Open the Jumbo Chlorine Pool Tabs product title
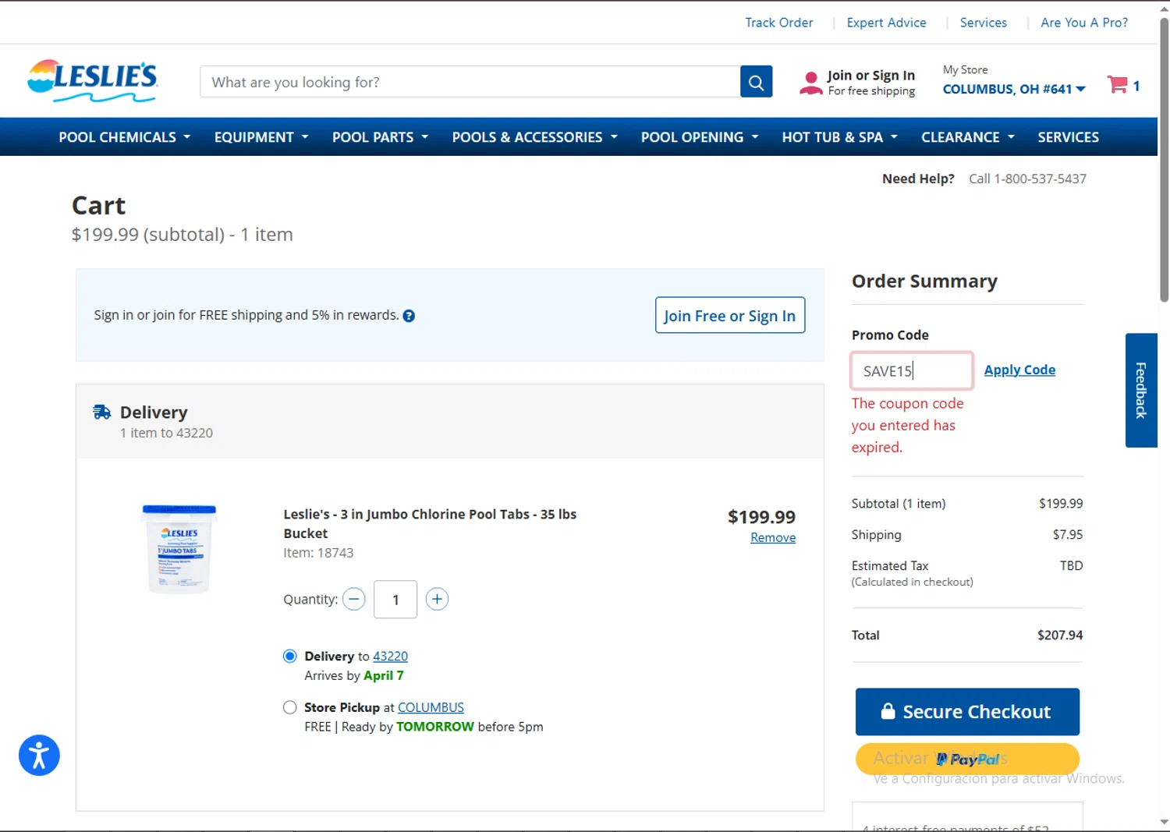1170x832 pixels. click(430, 523)
